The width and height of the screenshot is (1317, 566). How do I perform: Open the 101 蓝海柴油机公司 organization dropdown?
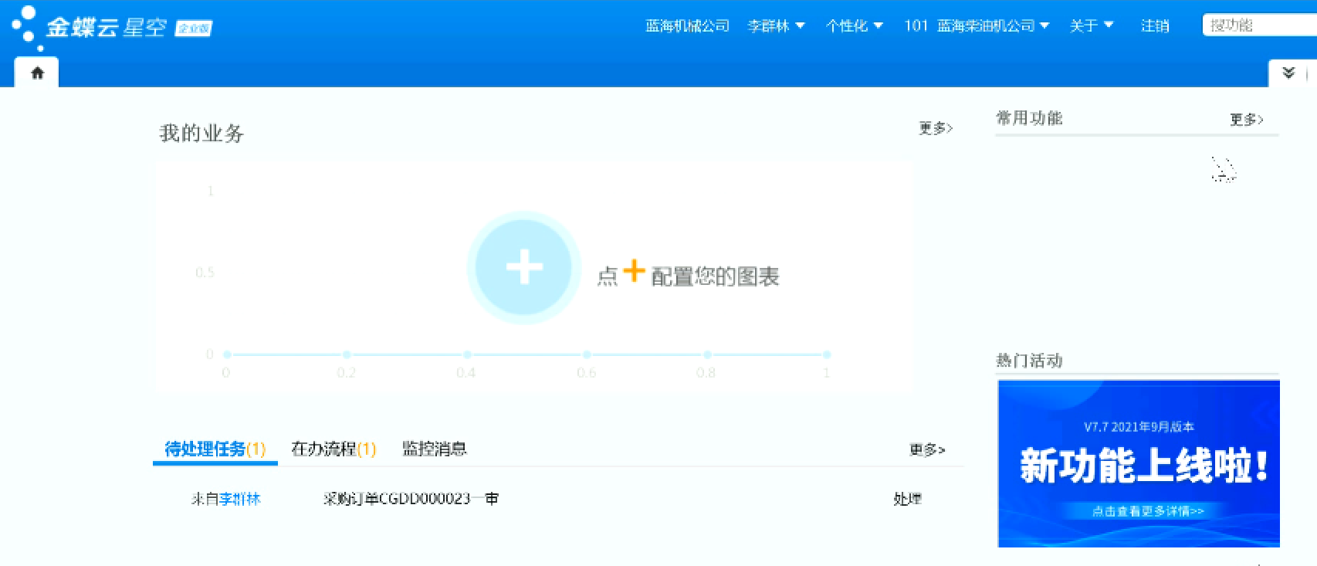(977, 26)
